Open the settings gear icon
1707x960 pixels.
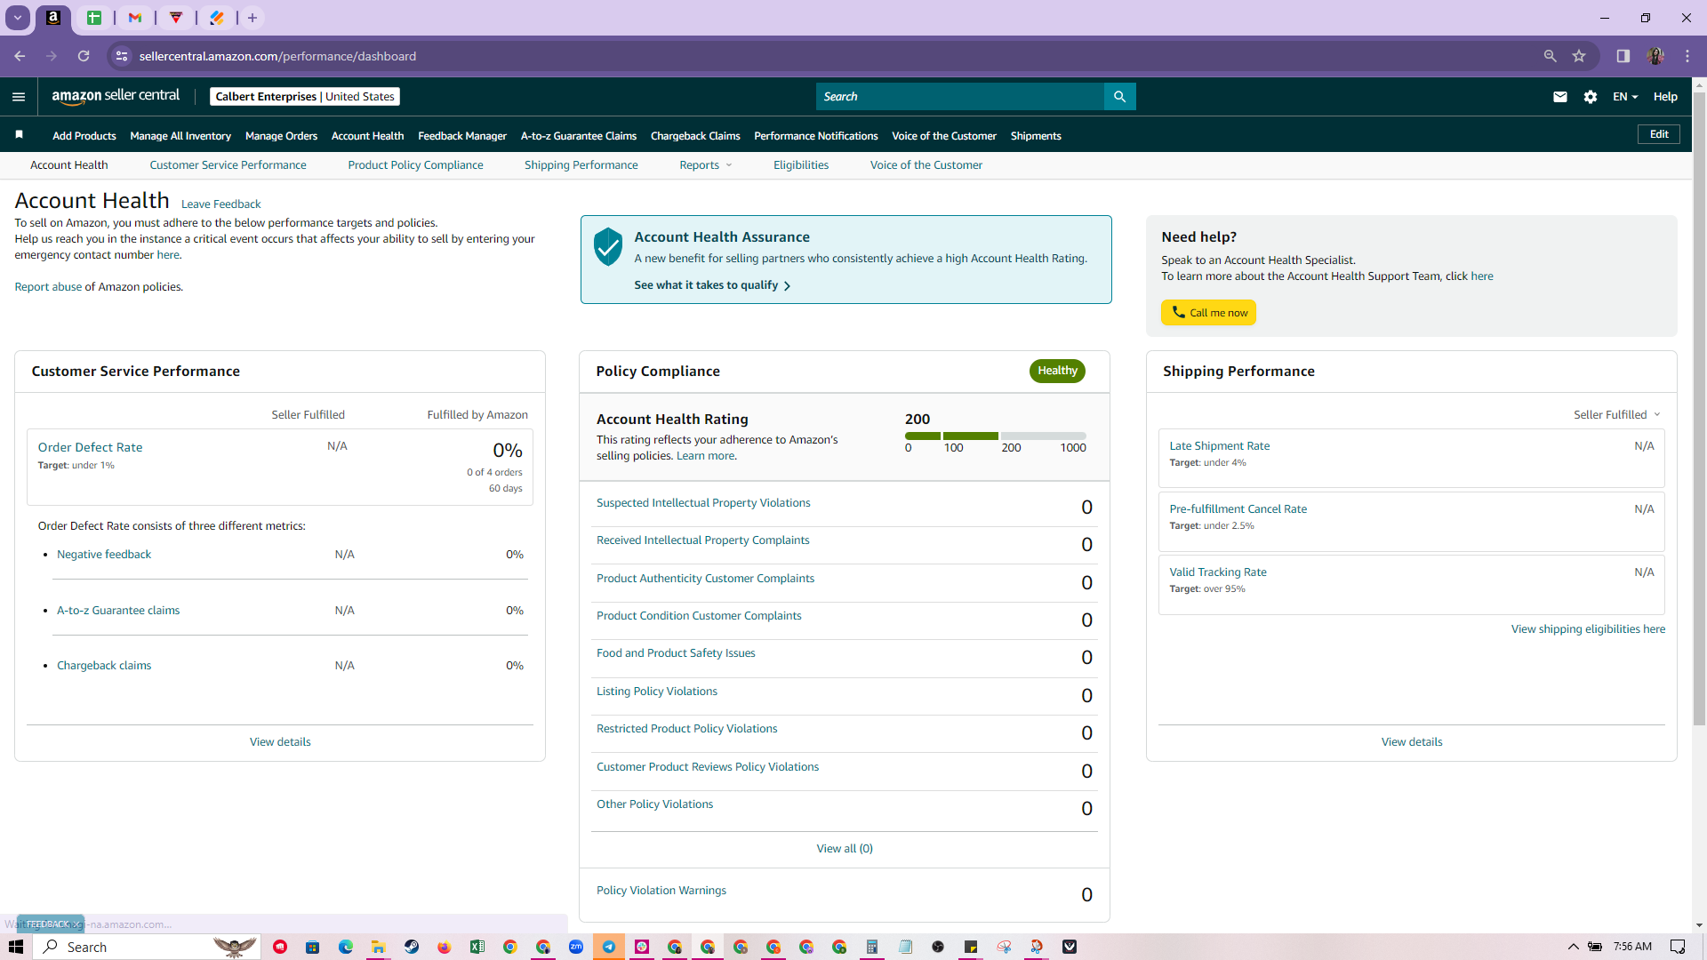click(1591, 97)
